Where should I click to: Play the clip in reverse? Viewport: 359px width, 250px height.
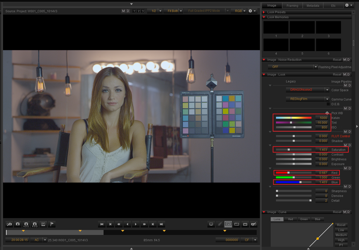pyautogui.click(x=127, y=224)
